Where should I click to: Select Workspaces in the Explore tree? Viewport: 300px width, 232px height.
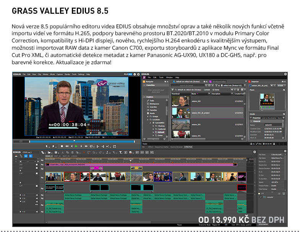tap(154, 104)
